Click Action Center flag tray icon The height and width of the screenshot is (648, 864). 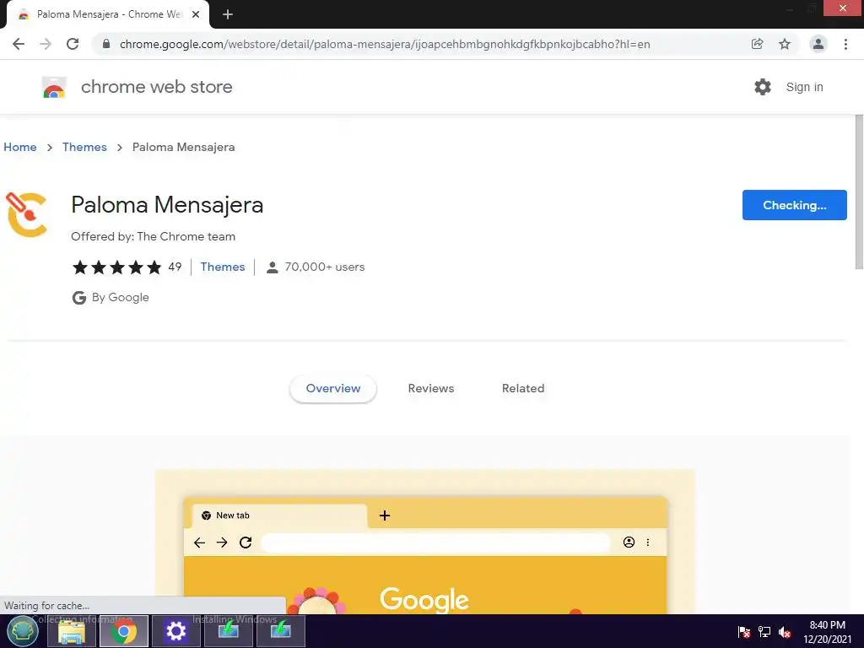[744, 632]
